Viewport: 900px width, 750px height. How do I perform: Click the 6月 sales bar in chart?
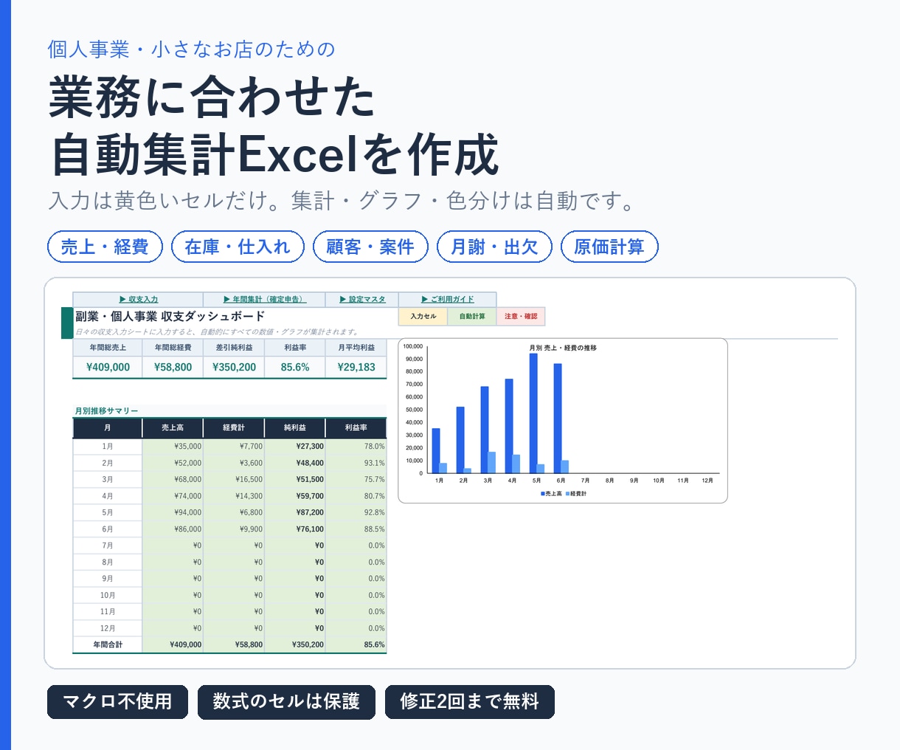tap(558, 419)
